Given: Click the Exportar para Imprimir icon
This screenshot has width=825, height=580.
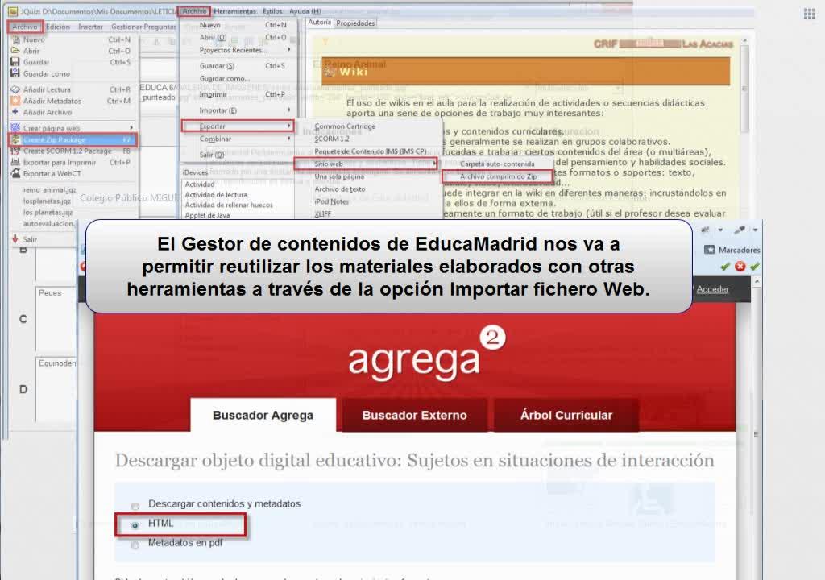Looking at the screenshot, I should [15, 162].
